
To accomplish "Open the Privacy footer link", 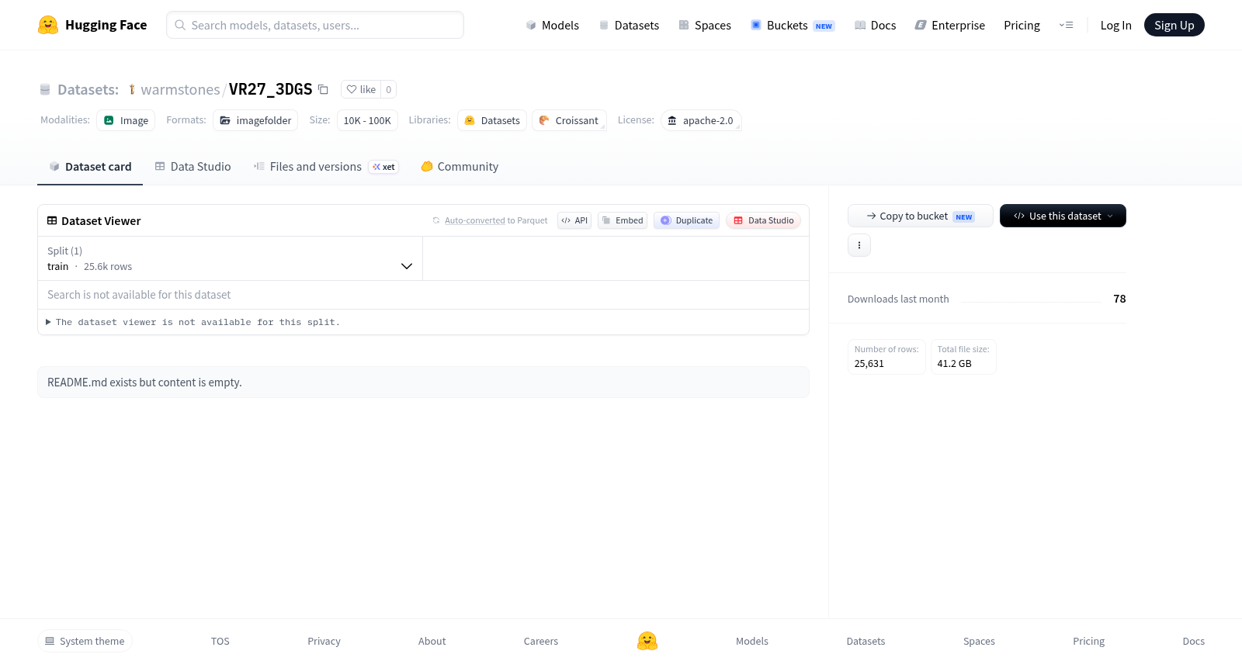I will [x=324, y=641].
